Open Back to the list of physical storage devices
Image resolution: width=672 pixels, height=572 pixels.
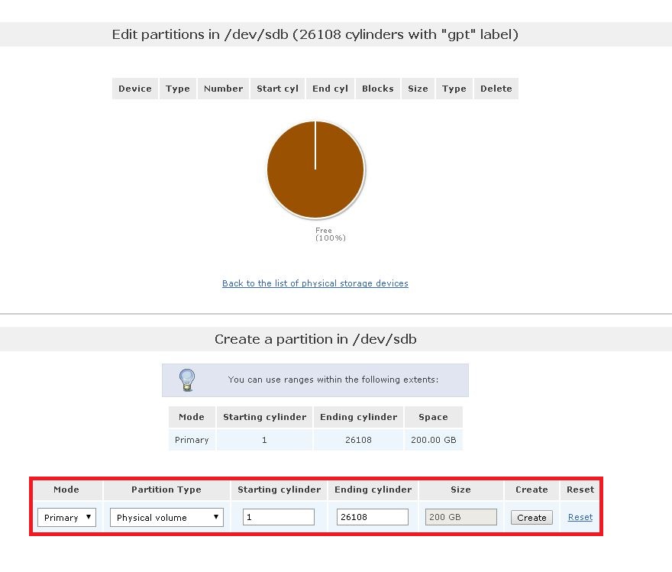tap(315, 283)
